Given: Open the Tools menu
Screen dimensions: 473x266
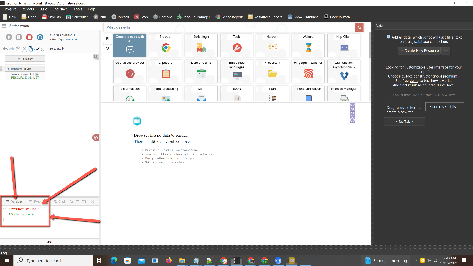Looking at the screenshot, I should click(78, 9).
